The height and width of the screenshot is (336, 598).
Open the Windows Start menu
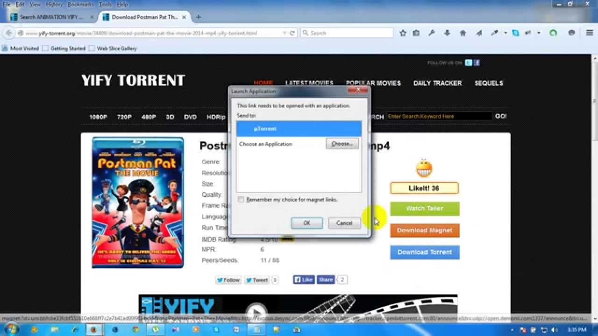coord(10,329)
